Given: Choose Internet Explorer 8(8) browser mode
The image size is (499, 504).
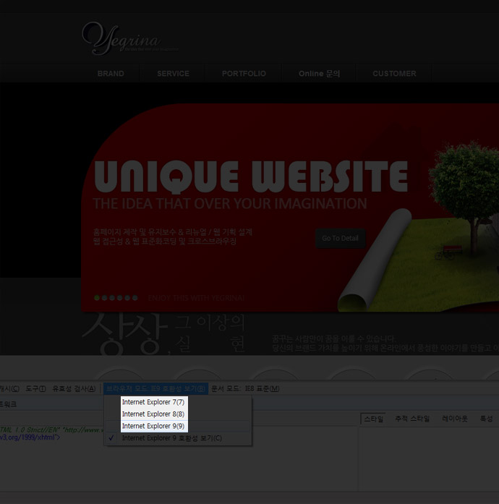Looking at the screenshot, I should coord(153,414).
